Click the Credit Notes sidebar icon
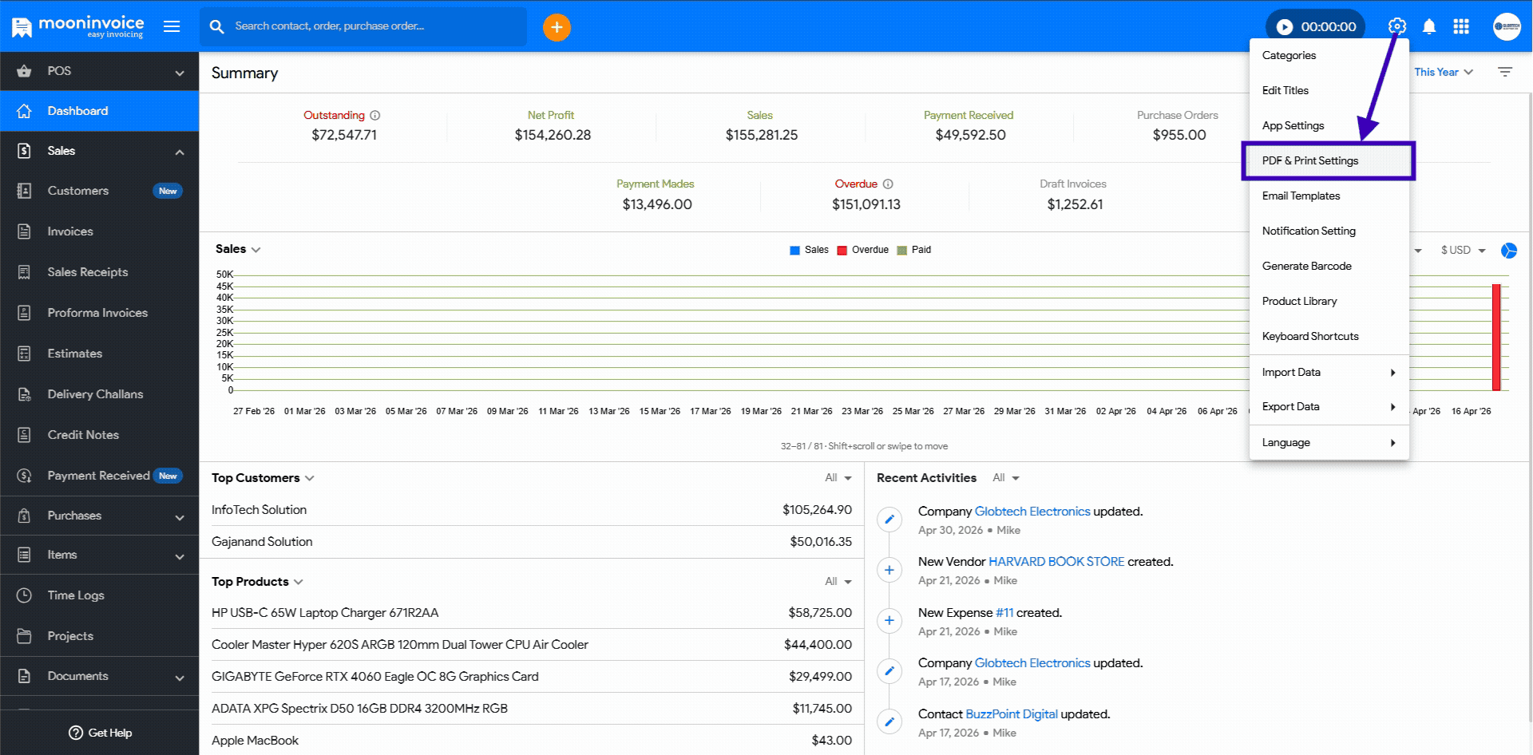Image resolution: width=1533 pixels, height=755 pixels. (x=24, y=435)
